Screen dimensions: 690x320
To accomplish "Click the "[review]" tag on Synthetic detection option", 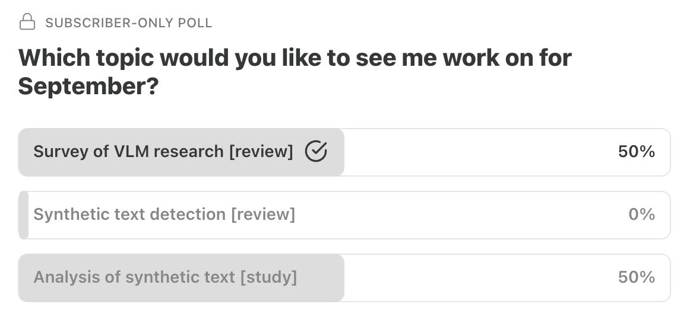I will (x=263, y=215).
